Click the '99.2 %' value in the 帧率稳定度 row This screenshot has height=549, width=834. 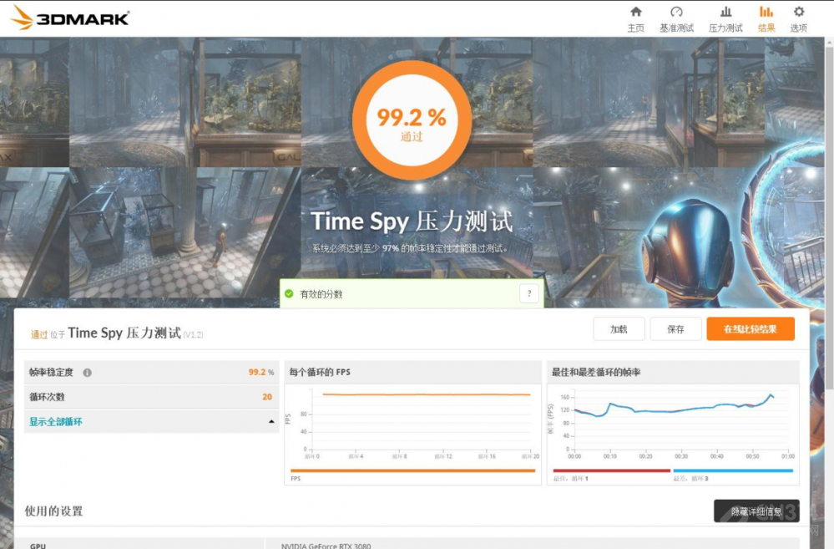(x=261, y=372)
